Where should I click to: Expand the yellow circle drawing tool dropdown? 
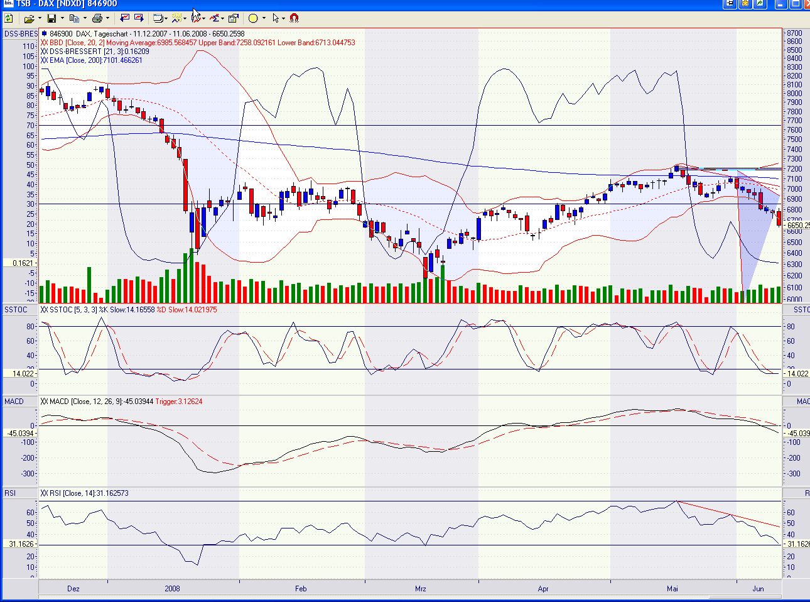point(263,19)
